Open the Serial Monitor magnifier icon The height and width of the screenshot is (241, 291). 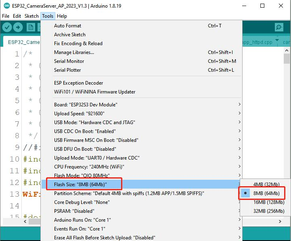coord(279,27)
